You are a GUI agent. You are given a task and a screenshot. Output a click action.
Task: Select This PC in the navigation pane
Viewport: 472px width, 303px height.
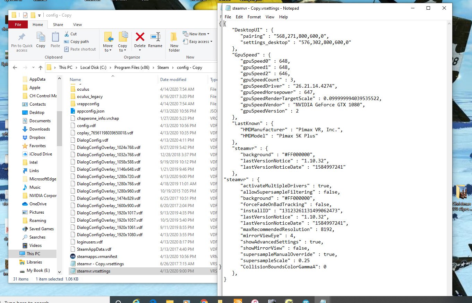(x=33, y=254)
